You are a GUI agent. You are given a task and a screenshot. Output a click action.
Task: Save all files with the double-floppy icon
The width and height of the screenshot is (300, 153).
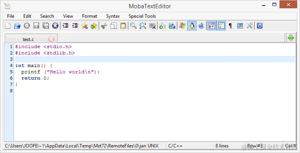tap(46, 26)
